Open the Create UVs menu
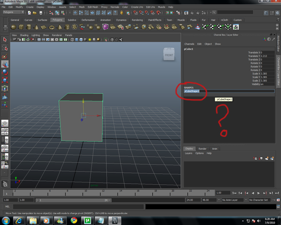Image resolution: width=281 pixels, height=225 pixels. click(137, 7)
